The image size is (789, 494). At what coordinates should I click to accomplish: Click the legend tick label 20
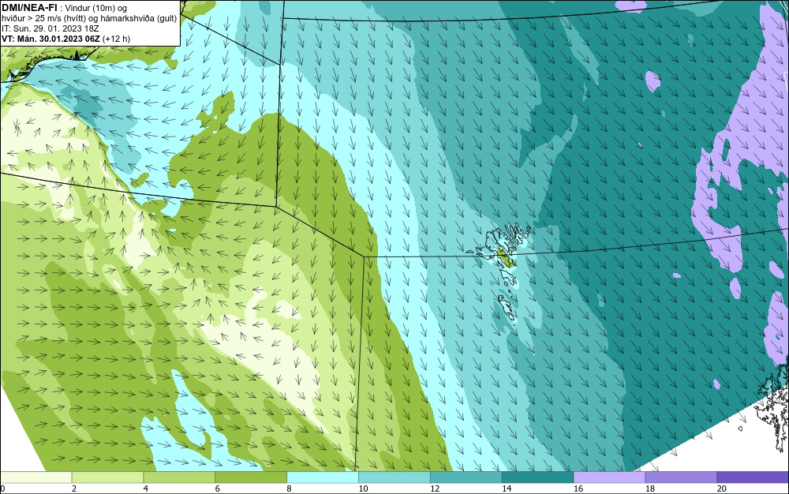[722, 488]
